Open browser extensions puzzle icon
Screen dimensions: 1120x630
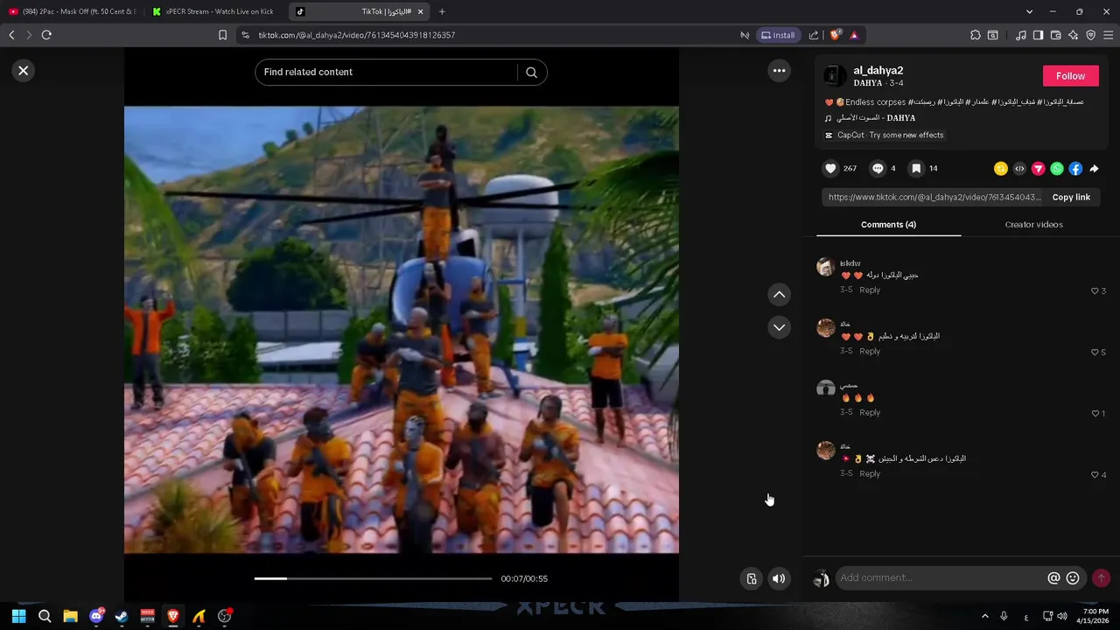[975, 35]
